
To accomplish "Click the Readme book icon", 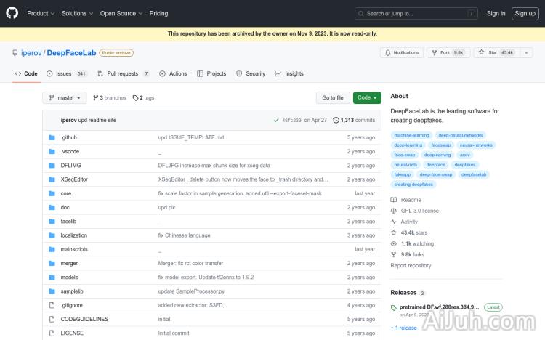I will point(394,200).
